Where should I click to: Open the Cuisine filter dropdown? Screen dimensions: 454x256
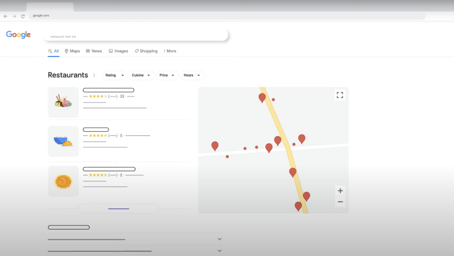pyautogui.click(x=141, y=75)
